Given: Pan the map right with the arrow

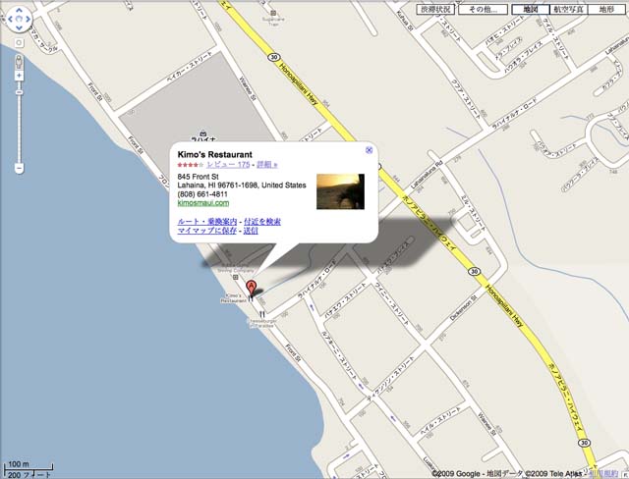Looking at the screenshot, I should [28, 20].
